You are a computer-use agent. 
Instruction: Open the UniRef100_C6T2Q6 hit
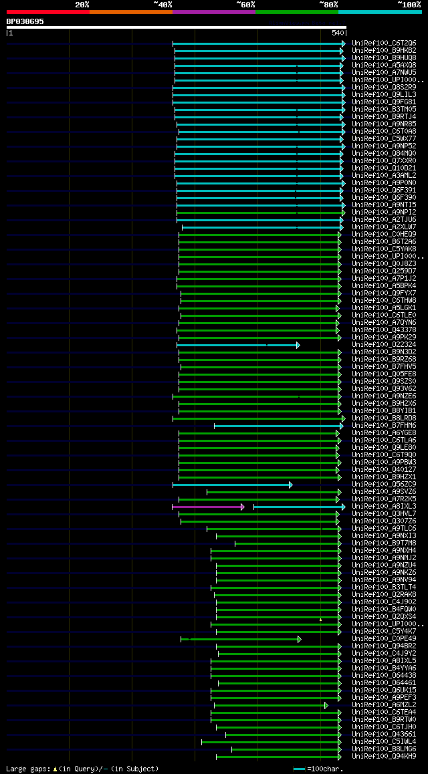click(x=384, y=43)
